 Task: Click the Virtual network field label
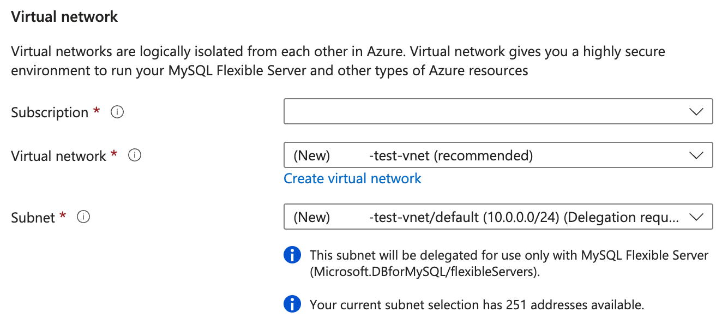[x=58, y=155]
